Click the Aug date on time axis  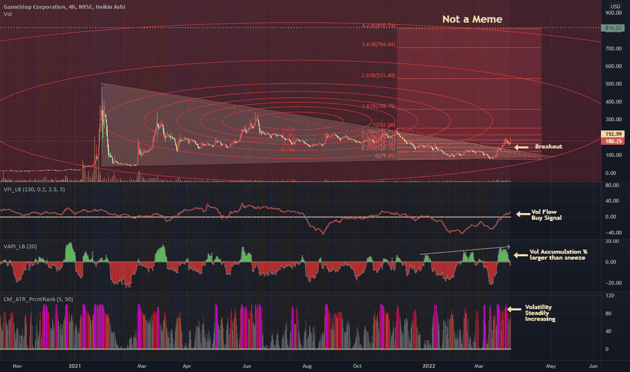click(x=307, y=366)
